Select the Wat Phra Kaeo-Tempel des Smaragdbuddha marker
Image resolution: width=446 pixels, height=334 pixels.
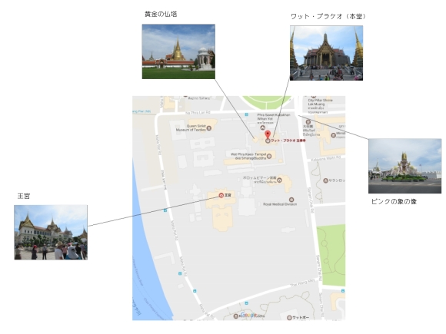click(269, 156)
